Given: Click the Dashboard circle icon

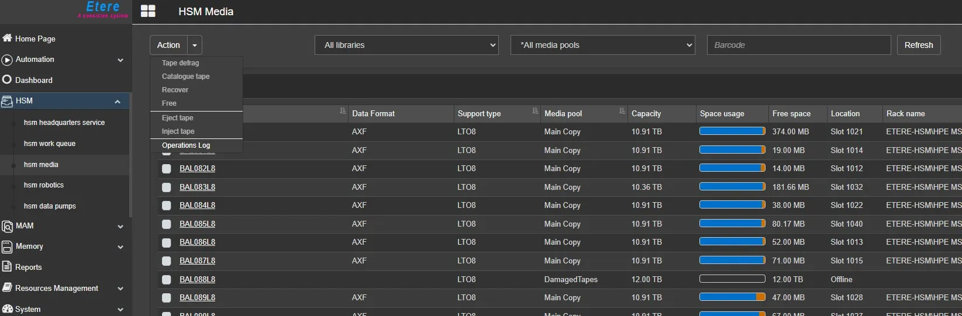Looking at the screenshot, I should [x=7, y=80].
